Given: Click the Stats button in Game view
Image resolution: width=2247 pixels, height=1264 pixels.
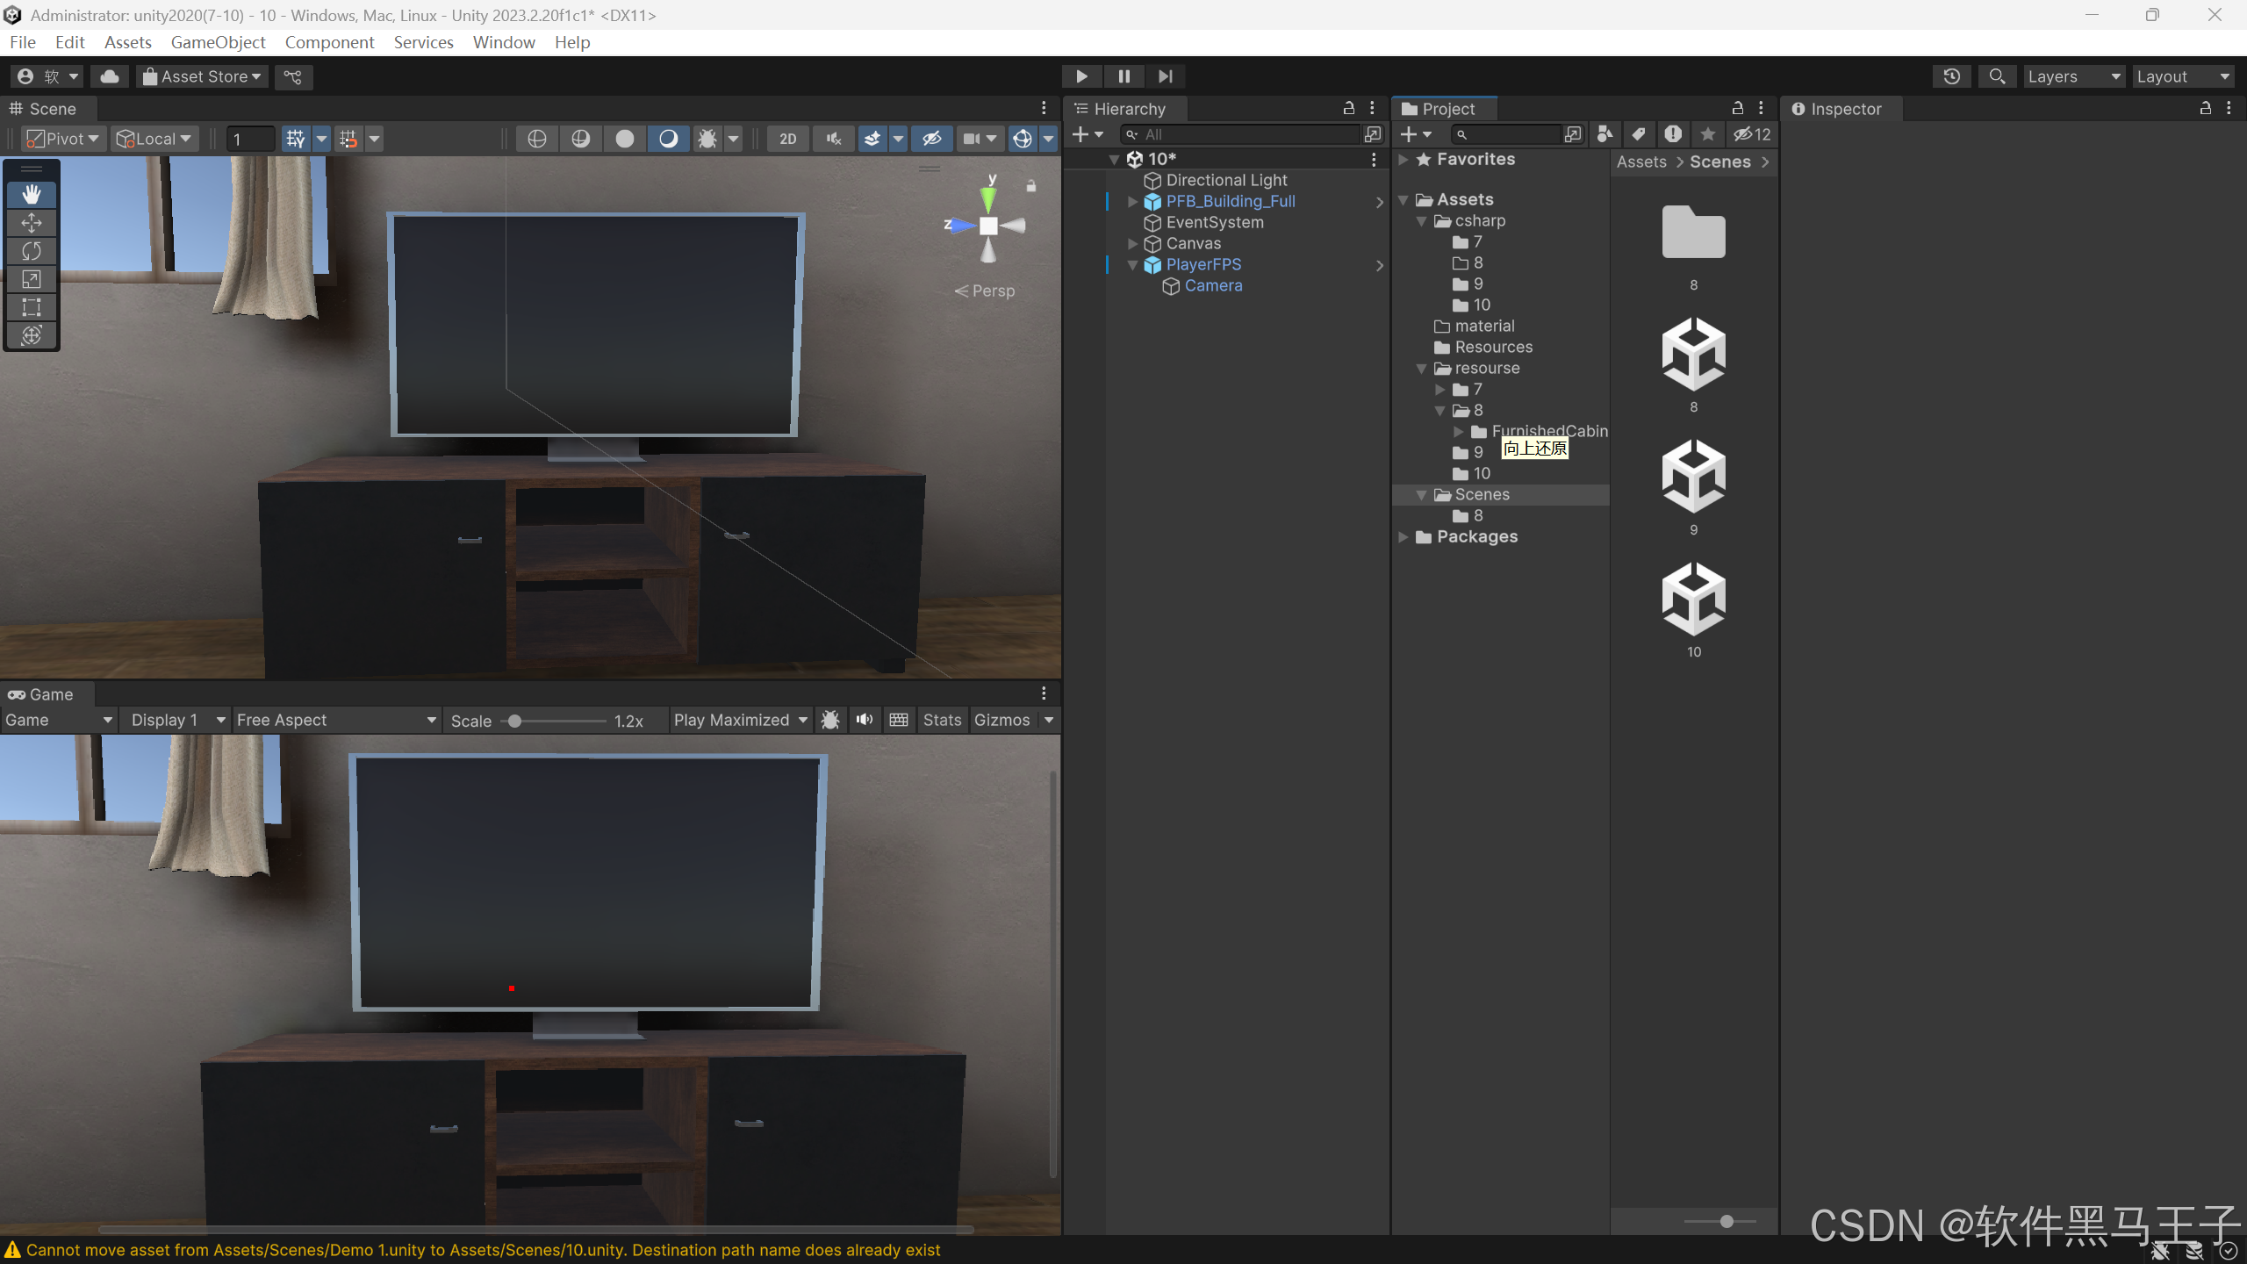Looking at the screenshot, I should pyautogui.click(x=941, y=720).
